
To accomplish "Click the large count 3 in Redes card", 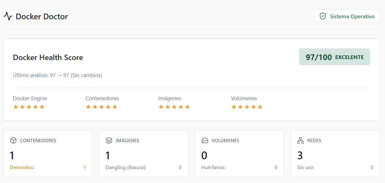I will [x=300, y=156].
